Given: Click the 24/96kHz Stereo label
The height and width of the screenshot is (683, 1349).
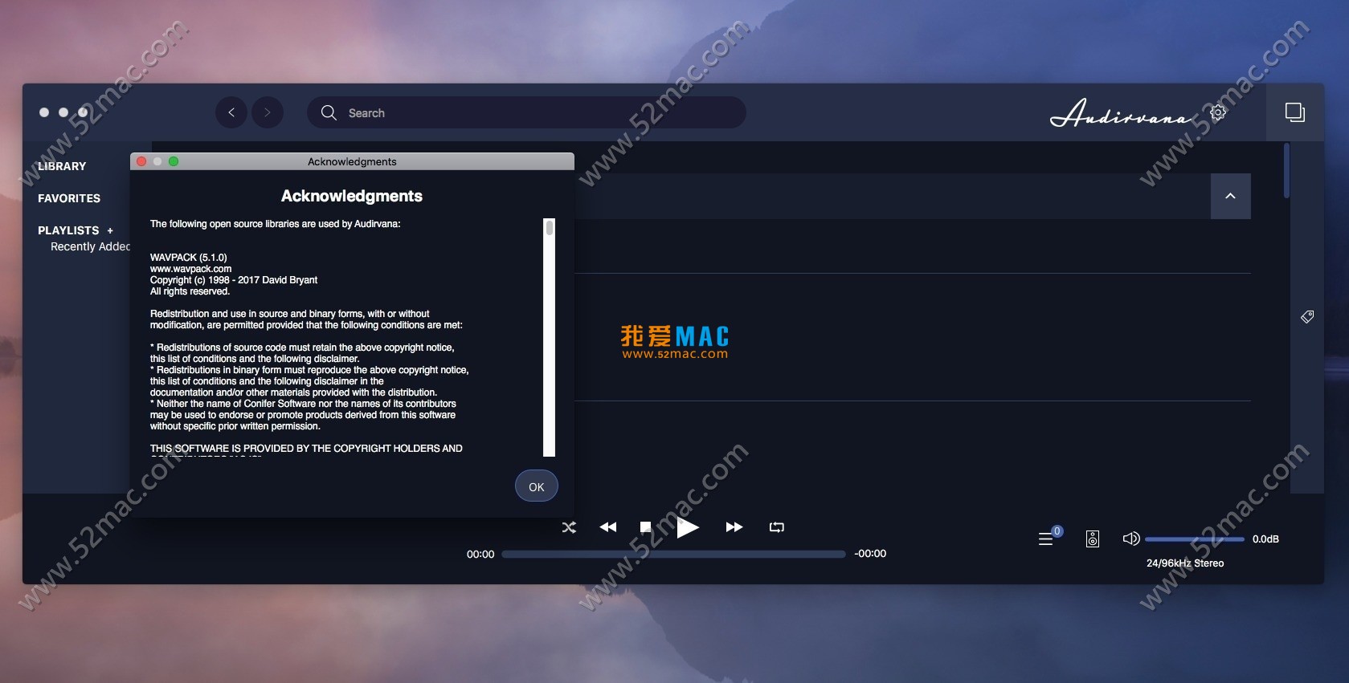Looking at the screenshot, I should pyautogui.click(x=1185, y=563).
